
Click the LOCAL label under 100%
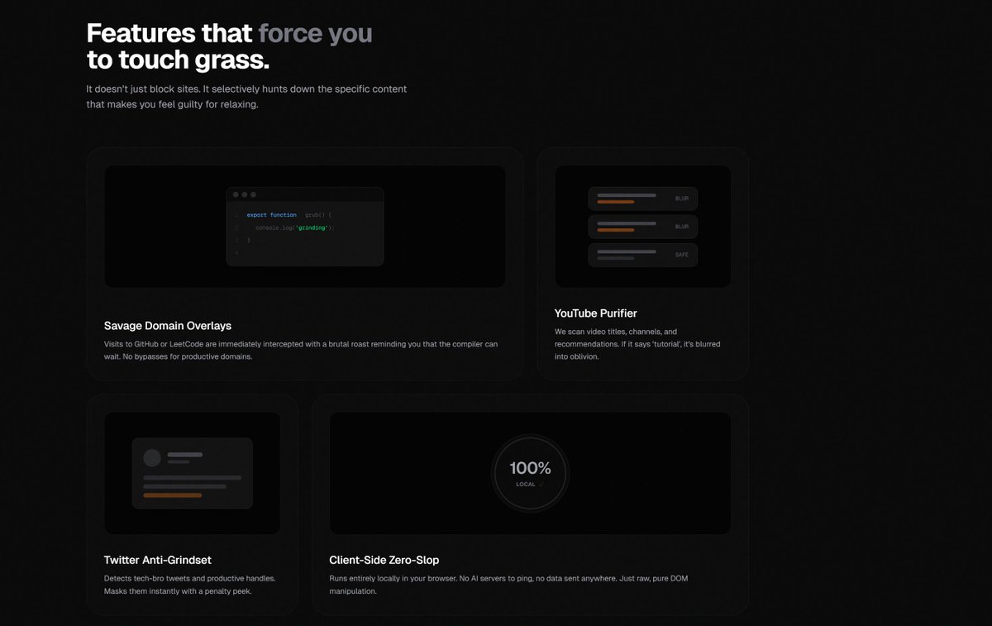coord(526,485)
